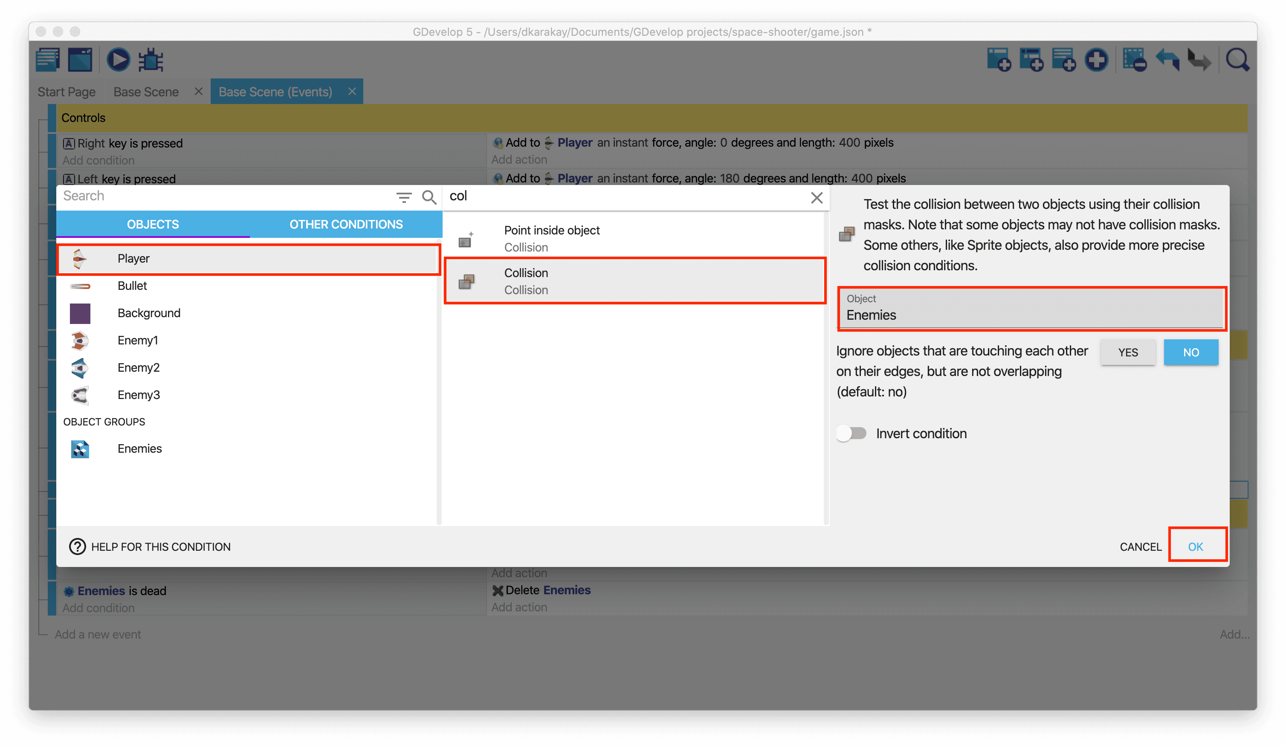Click the undo arrow icon

tap(1167, 60)
